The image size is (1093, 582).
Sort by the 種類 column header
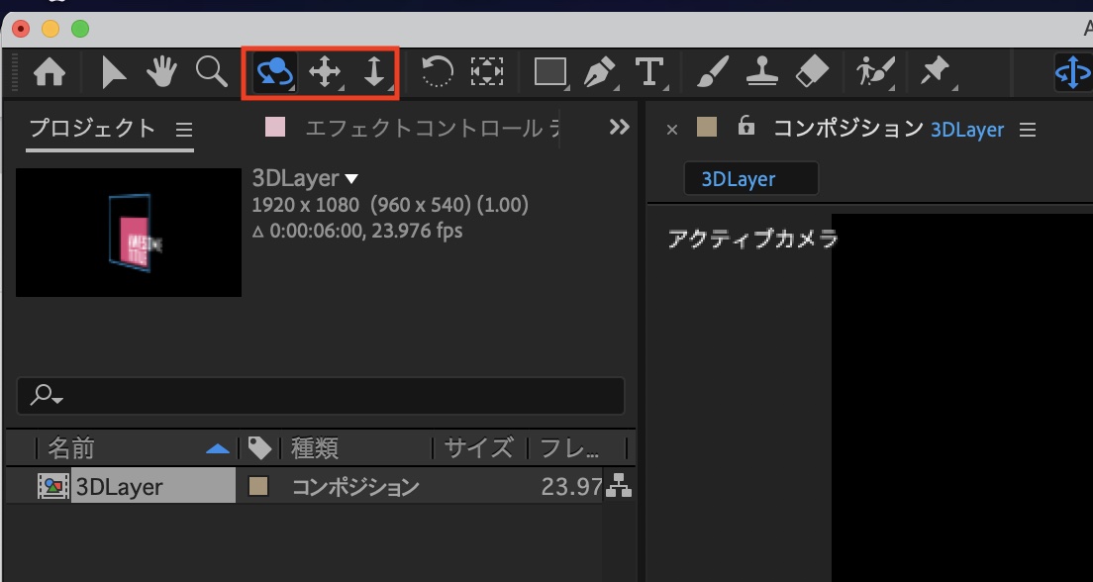(x=315, y=448)
